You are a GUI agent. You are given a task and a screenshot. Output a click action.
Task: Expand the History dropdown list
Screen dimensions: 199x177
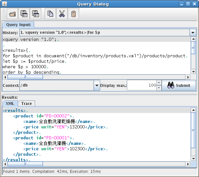(193, 33)
